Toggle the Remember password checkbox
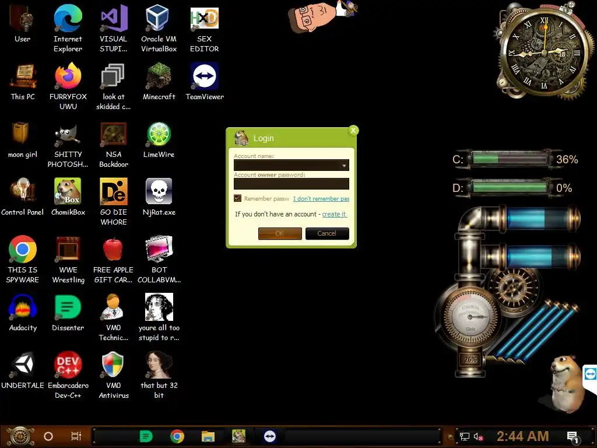 click(238, 198)
